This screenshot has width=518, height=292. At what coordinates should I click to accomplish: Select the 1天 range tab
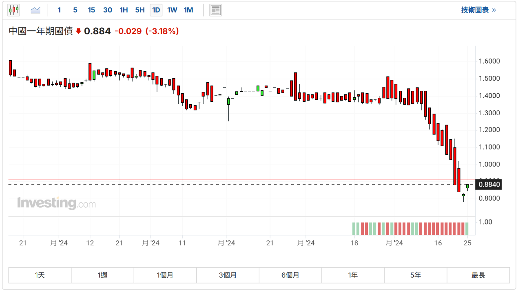(x=40, y=275)
